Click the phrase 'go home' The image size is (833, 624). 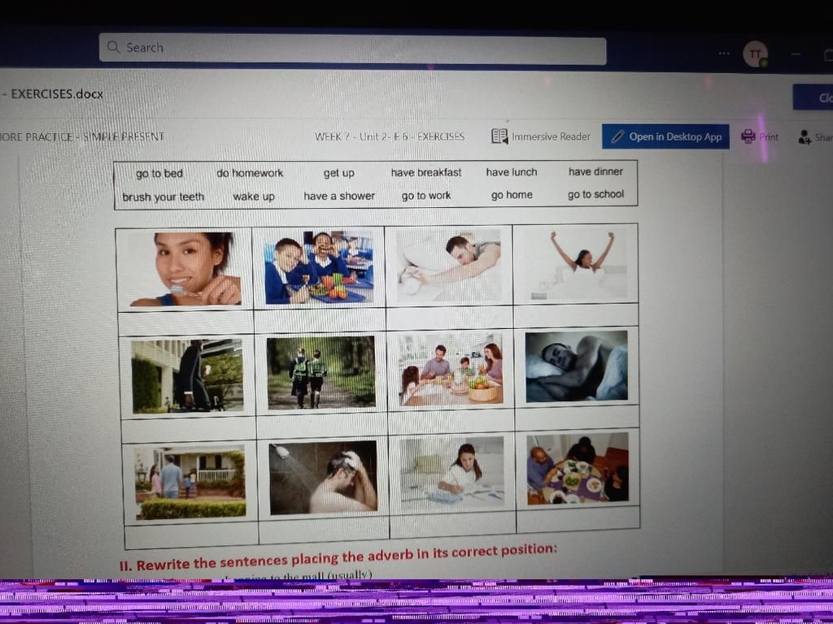tap(512, 195)
